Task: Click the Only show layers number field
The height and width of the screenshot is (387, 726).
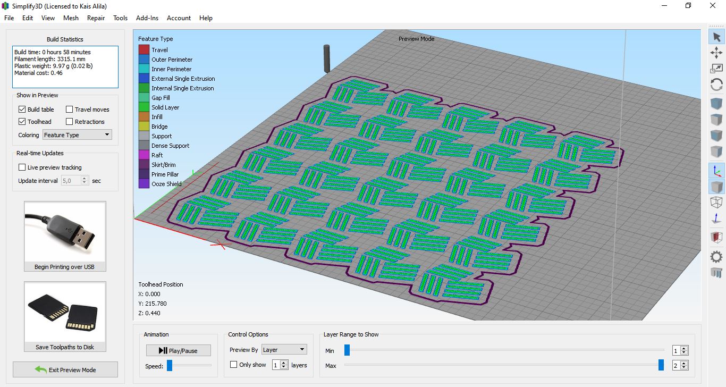Action: tap(276, 365)
